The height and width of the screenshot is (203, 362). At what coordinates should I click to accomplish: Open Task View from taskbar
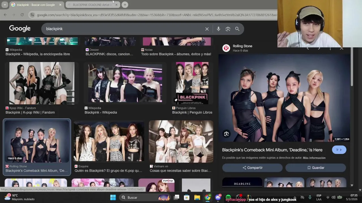click(176, 197)
